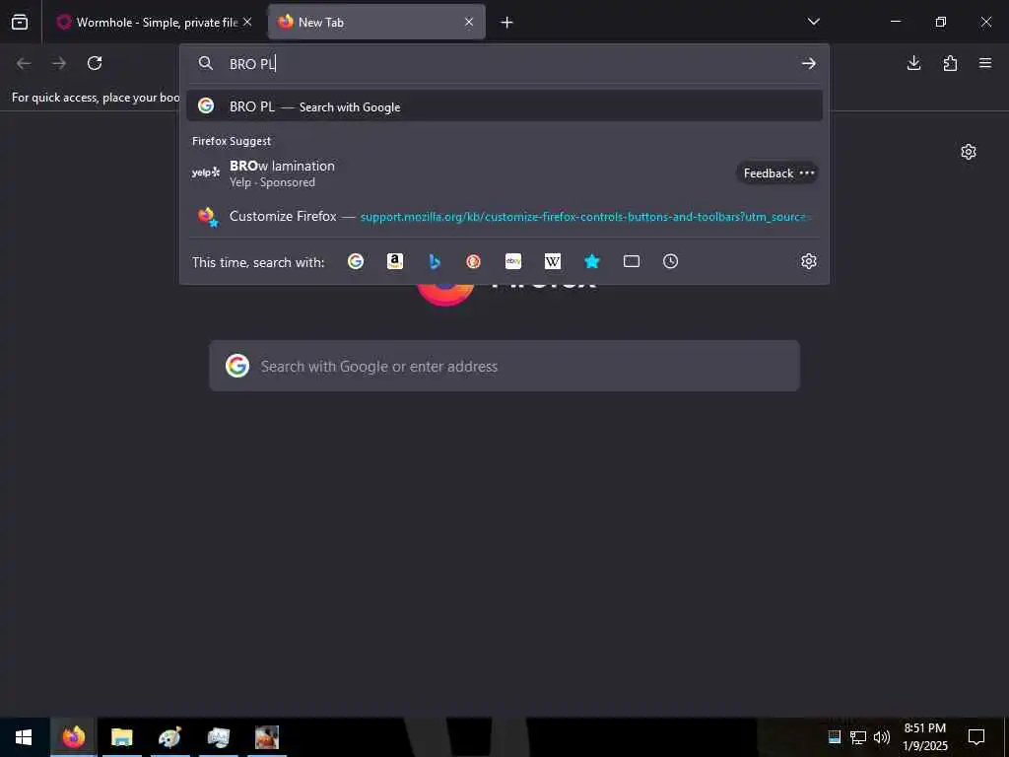Open the Extensions puzzle icon
Viewport: 1009px width, 757px height.
click(x=950, y=63)
